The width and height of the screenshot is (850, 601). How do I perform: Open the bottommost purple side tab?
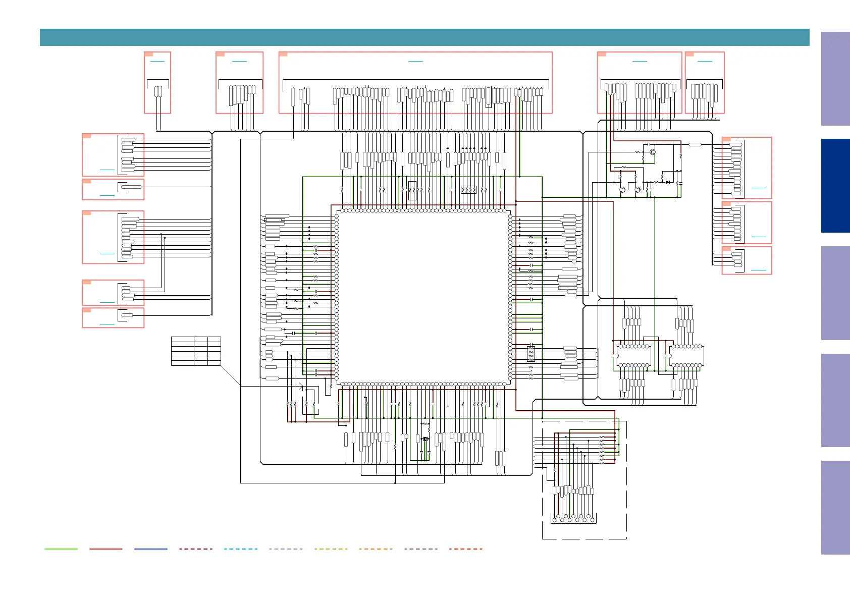point(835,508)
